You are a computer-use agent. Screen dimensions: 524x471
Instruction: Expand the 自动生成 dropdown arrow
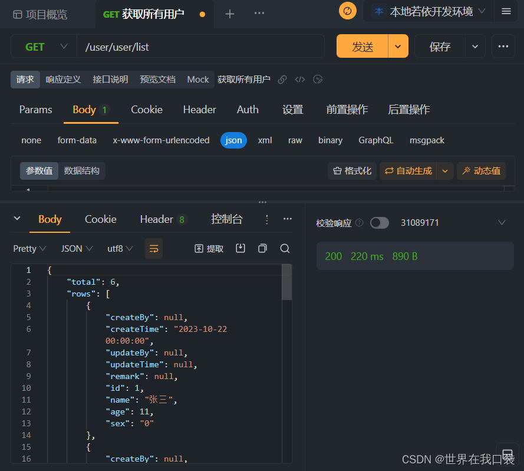(445, 171)
